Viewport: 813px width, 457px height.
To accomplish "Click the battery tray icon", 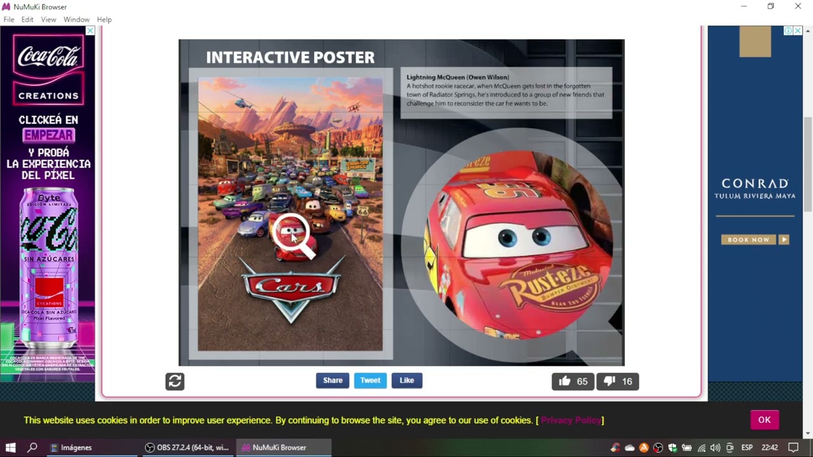I will point(687,447).
